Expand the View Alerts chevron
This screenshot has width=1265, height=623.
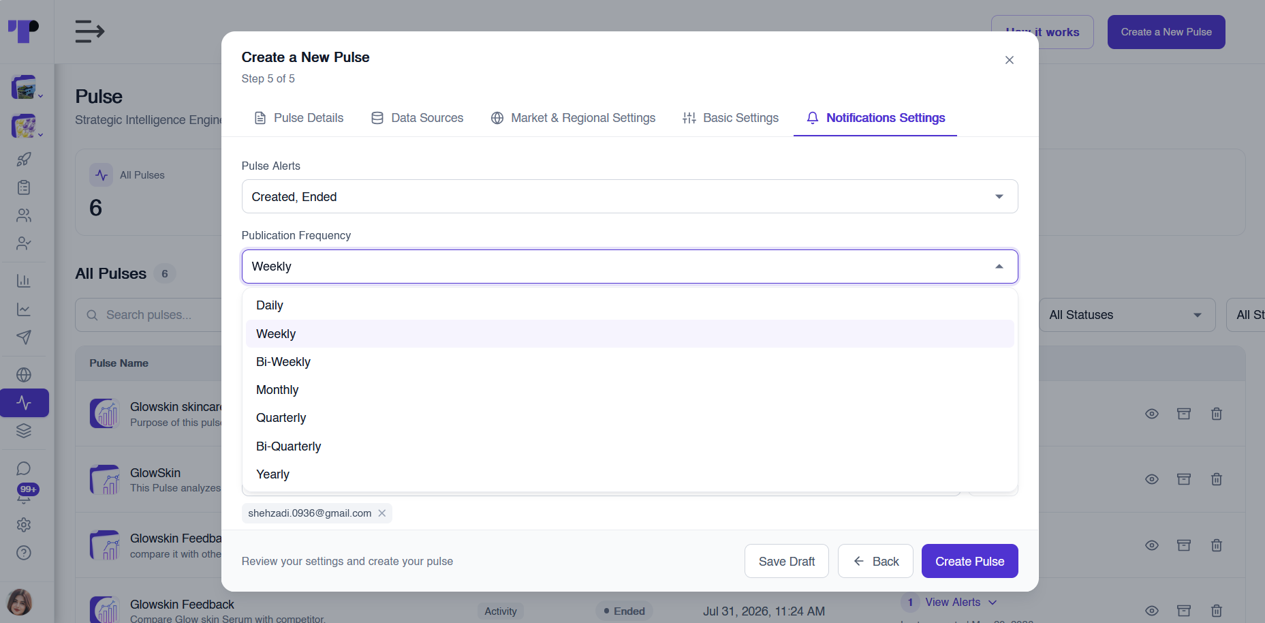coord(993,603)
